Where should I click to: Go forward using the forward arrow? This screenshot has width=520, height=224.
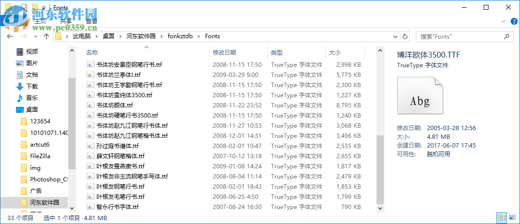(x=24, y=36)
